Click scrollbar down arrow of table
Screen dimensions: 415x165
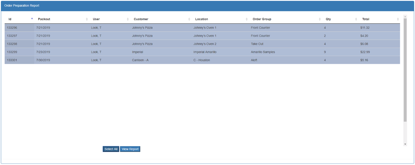pyautogui.click(x=405, y=144)
